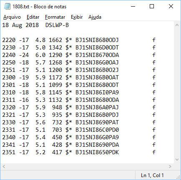181x180 pixels.
Task: Close the 1808.txt Notepad window
Action: tap(171, 6)
